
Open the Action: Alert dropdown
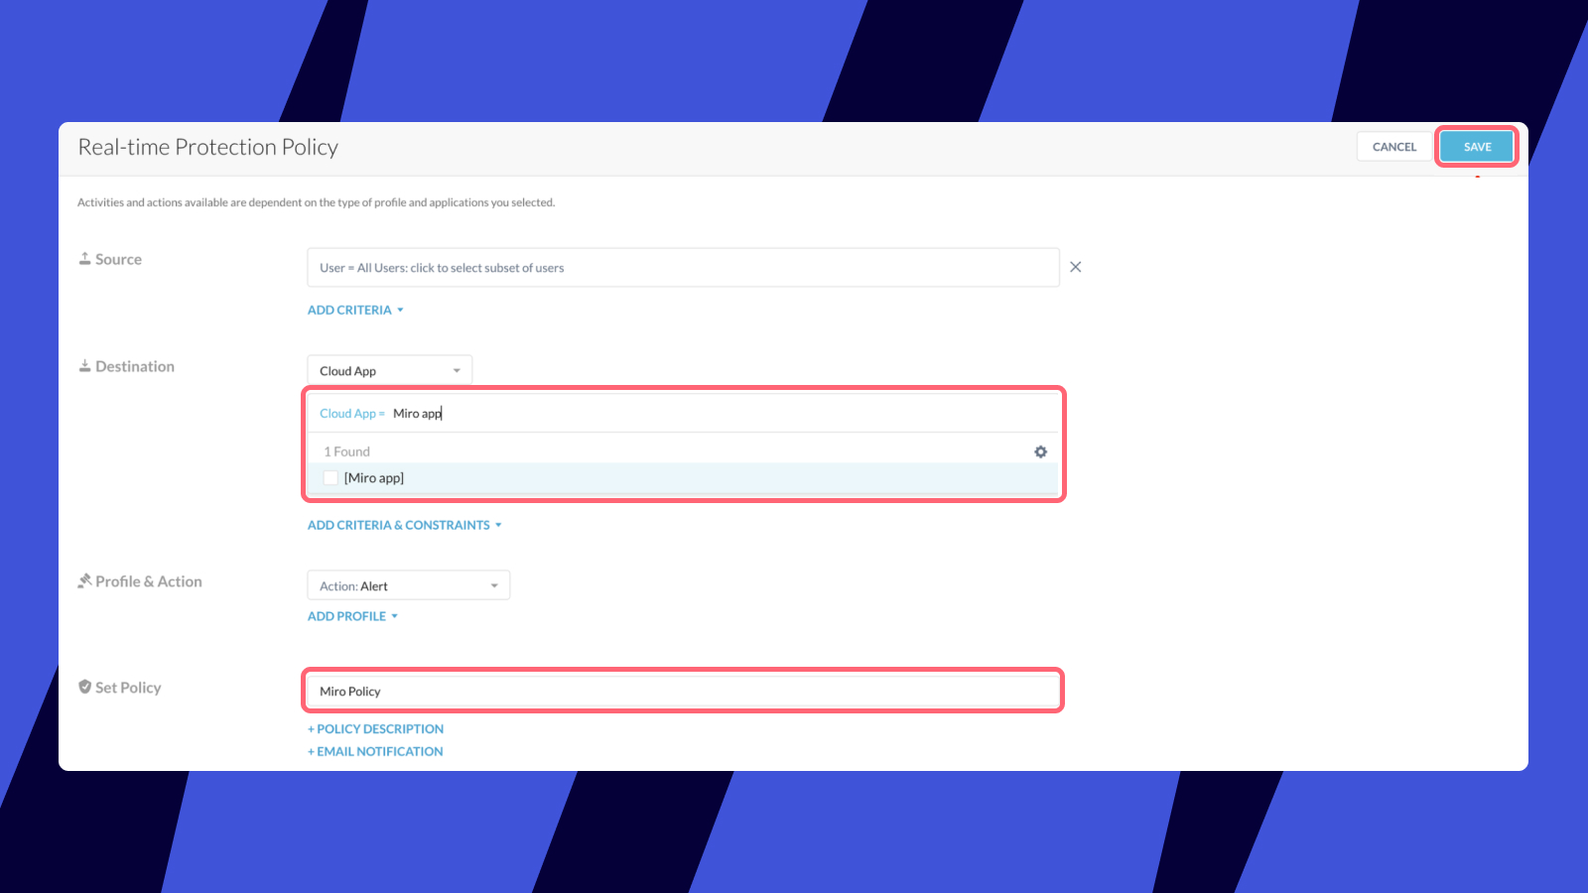pyautogui.click(x=408, y=585)
